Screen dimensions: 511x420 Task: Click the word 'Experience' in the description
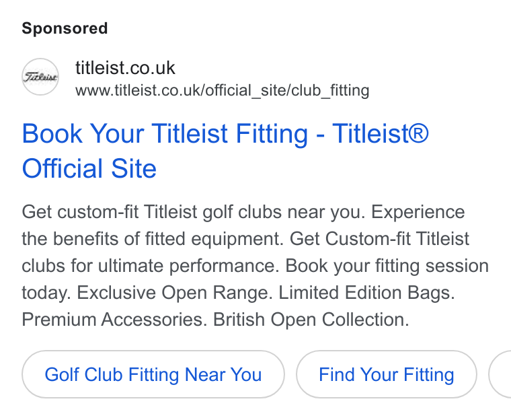[x=418, y=212]
